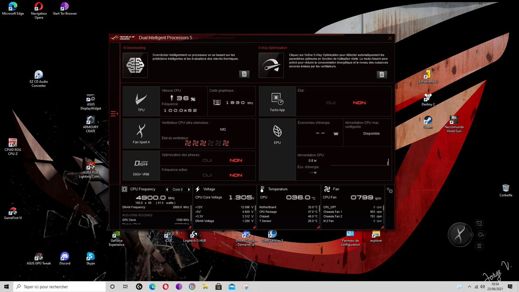
Task: Open Microsoft Edge desktop shortcut
Action: 13,9
